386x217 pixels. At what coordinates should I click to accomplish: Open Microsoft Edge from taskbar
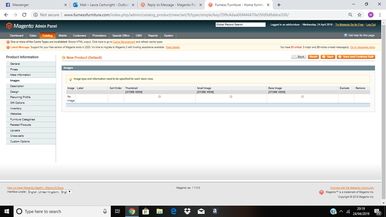(x=173, y=211)
